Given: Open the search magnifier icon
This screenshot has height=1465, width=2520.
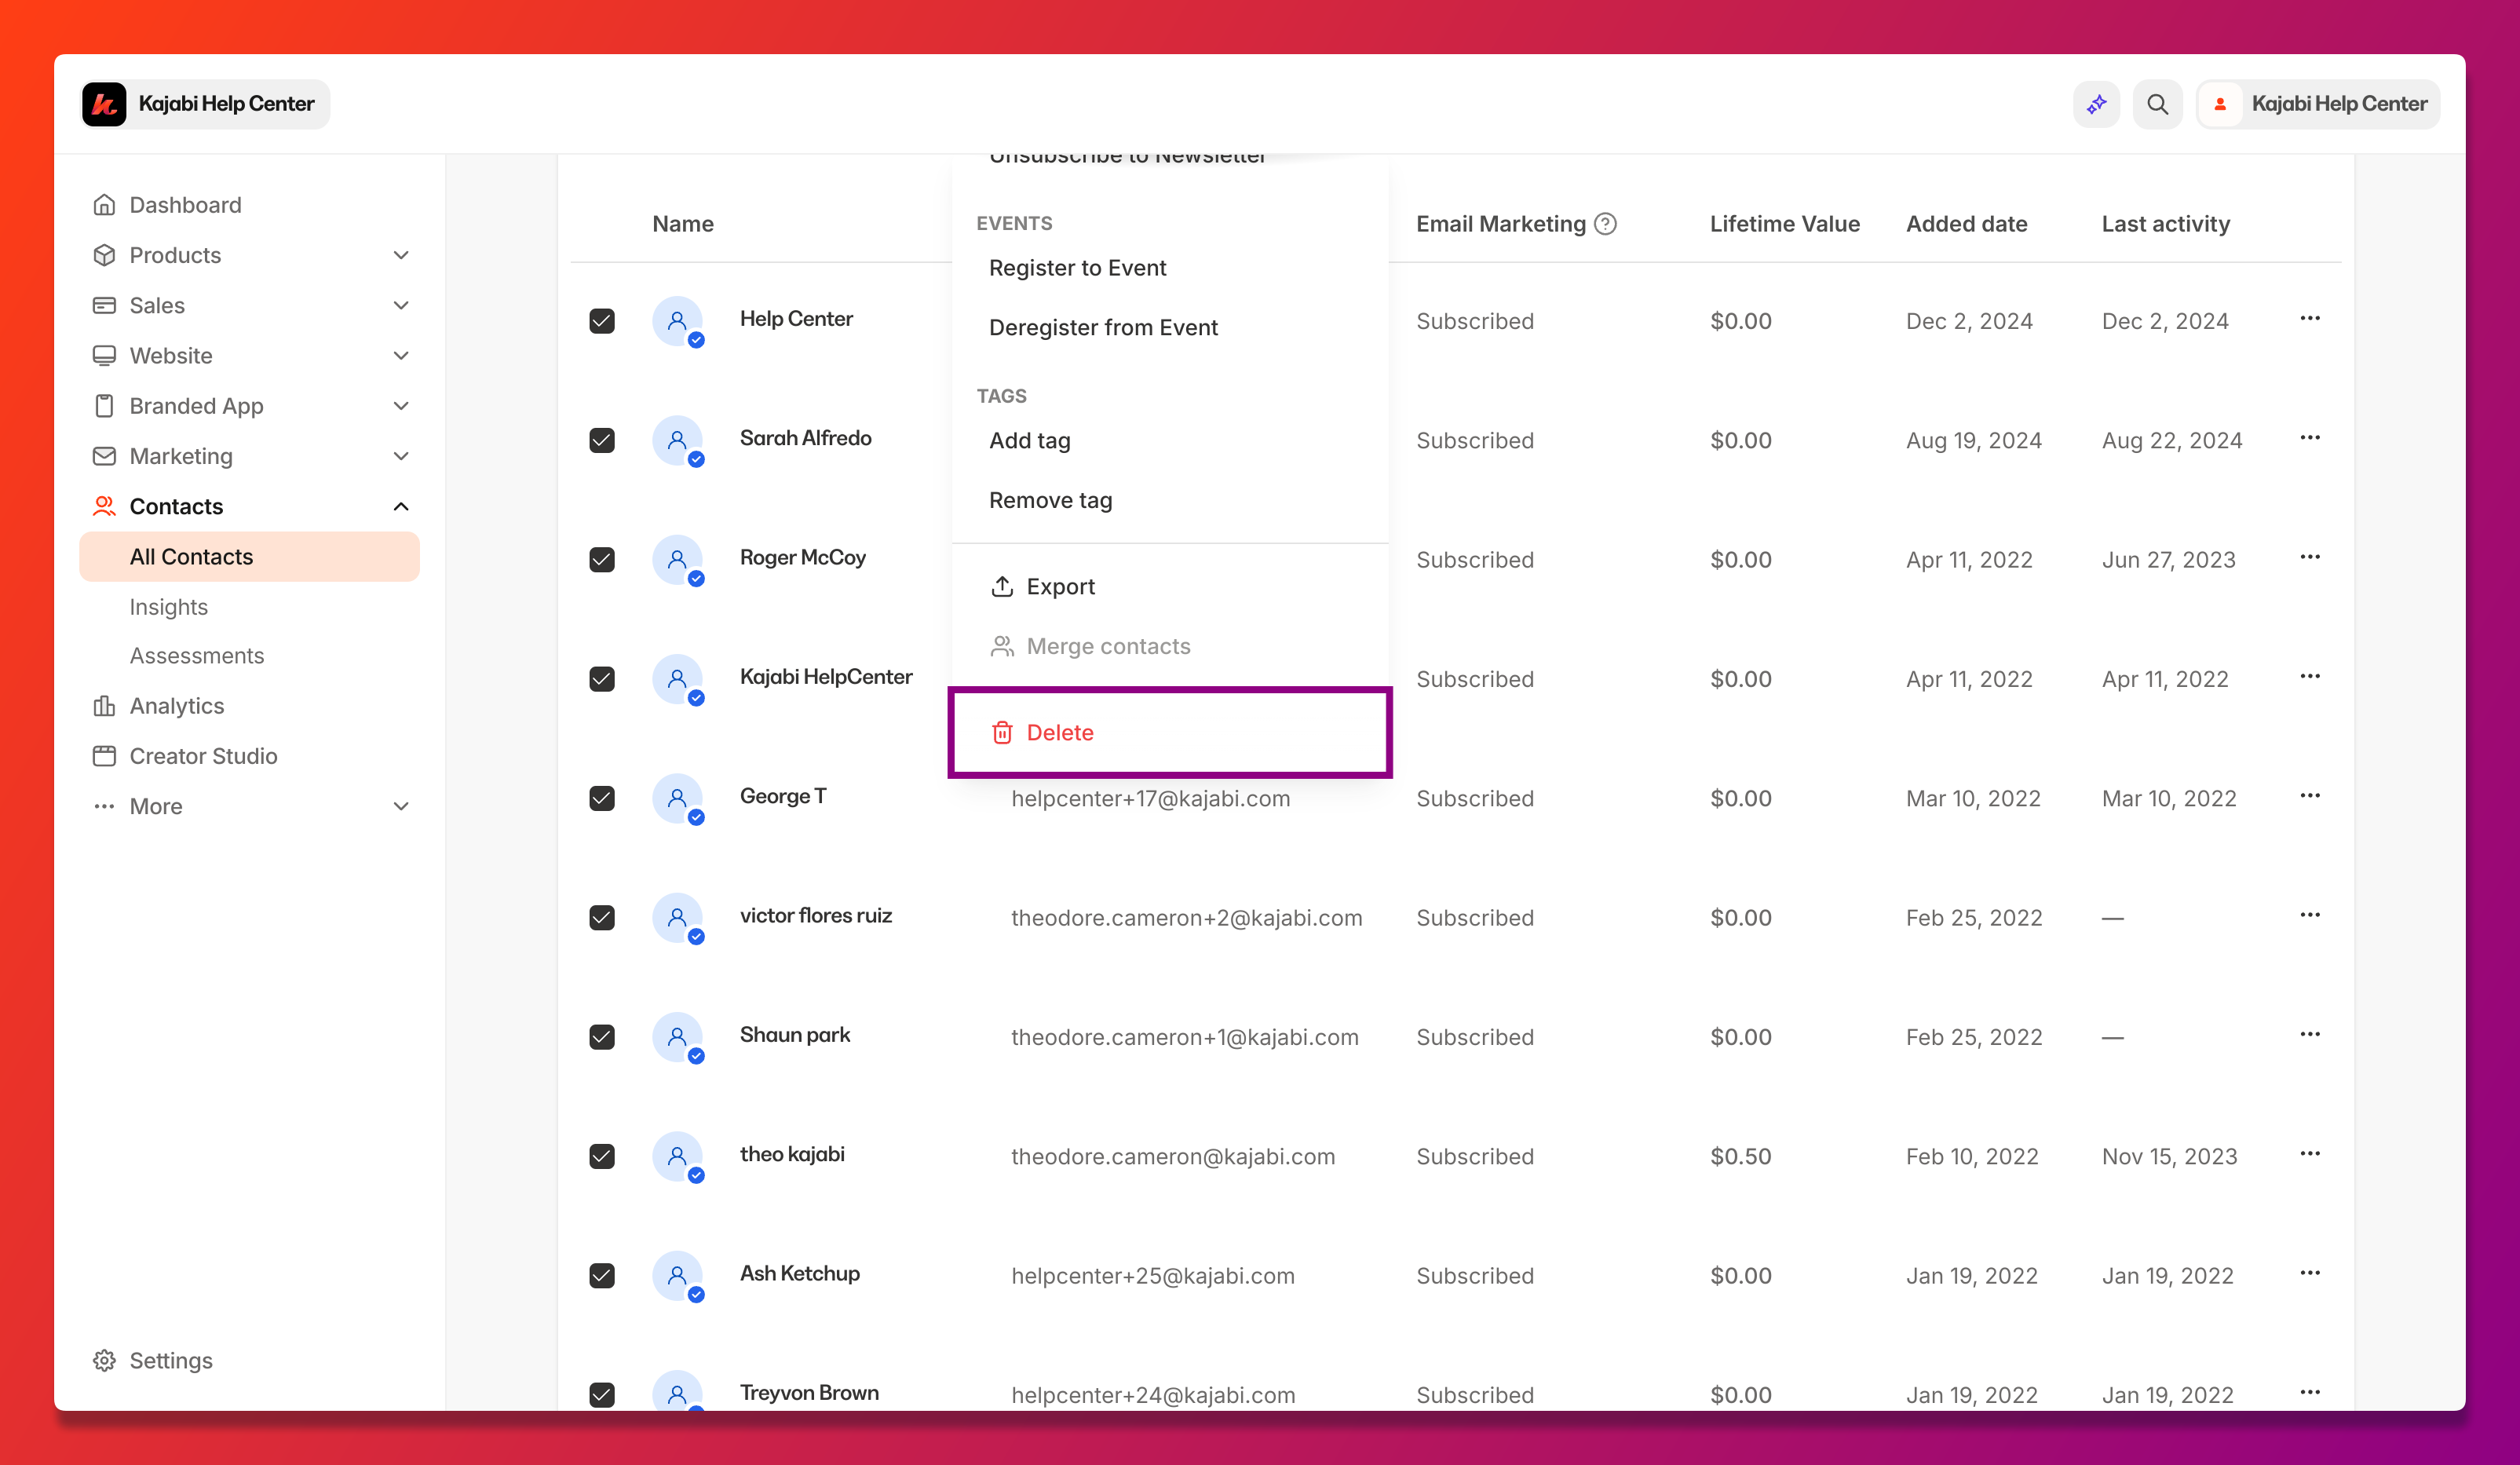Looking at the screenshot, I should pyautogui.click(x=2157, y=104).
